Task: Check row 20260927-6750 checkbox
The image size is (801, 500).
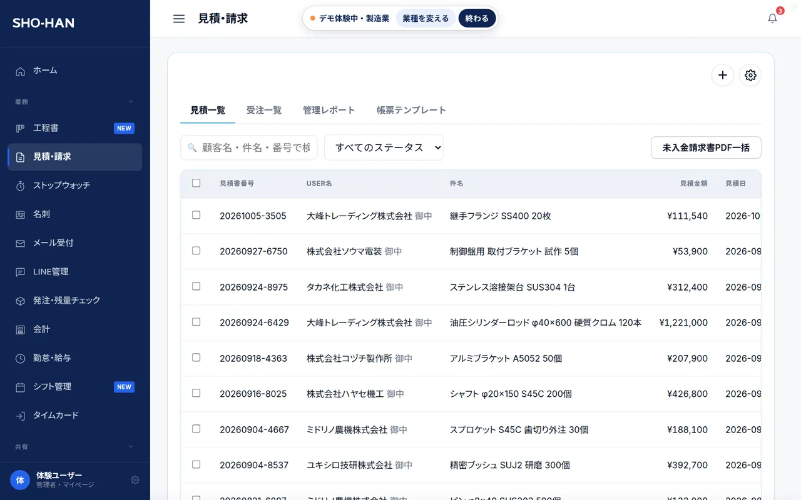Action: click(196, 251)
